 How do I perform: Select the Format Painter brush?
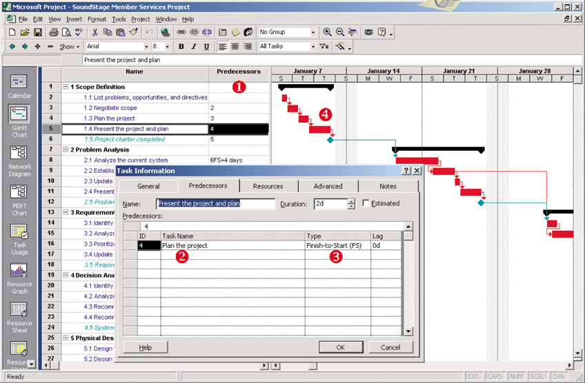(x=134, y=32)
